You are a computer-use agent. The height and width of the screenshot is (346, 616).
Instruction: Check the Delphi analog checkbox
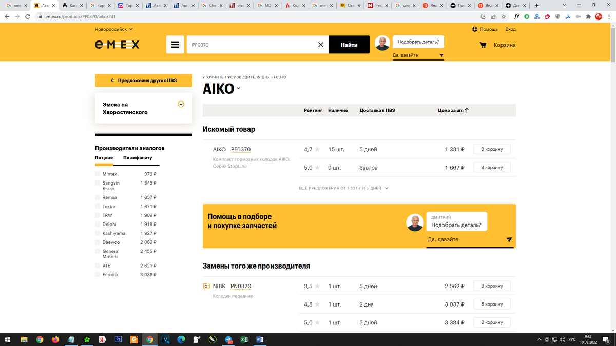[98, 225]
